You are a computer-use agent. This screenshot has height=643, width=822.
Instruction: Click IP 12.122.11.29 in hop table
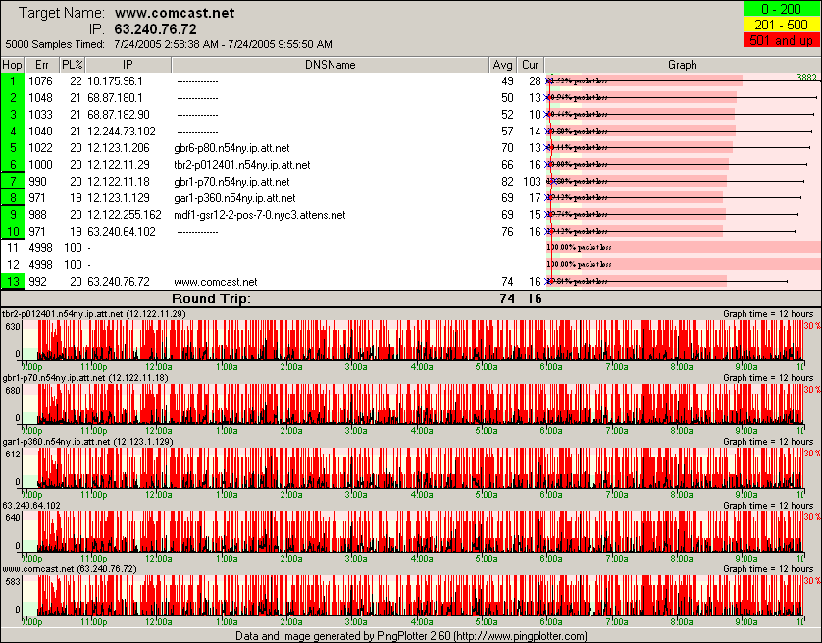coord(119,165)
